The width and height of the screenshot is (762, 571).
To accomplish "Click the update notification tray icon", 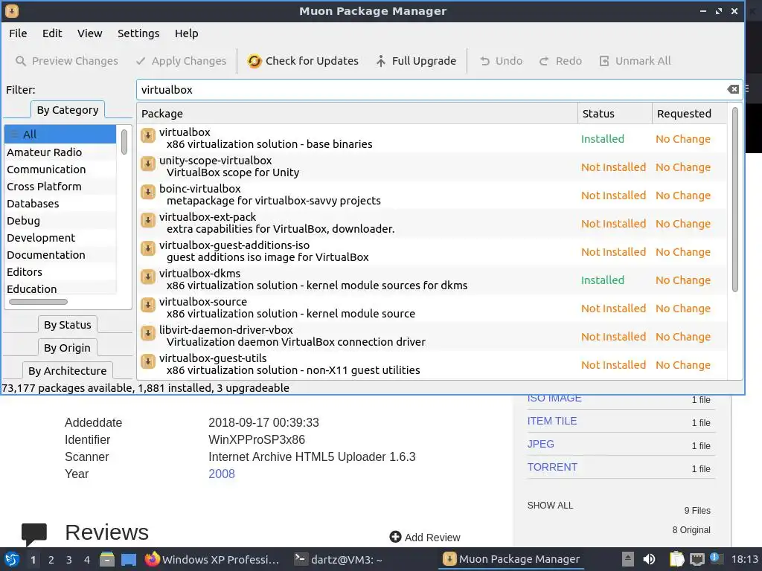I will tap(715, 558).
